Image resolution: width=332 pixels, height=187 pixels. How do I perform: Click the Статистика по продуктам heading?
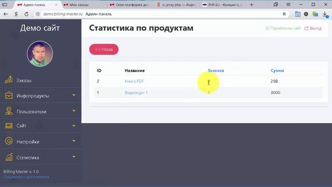point(141,28)
